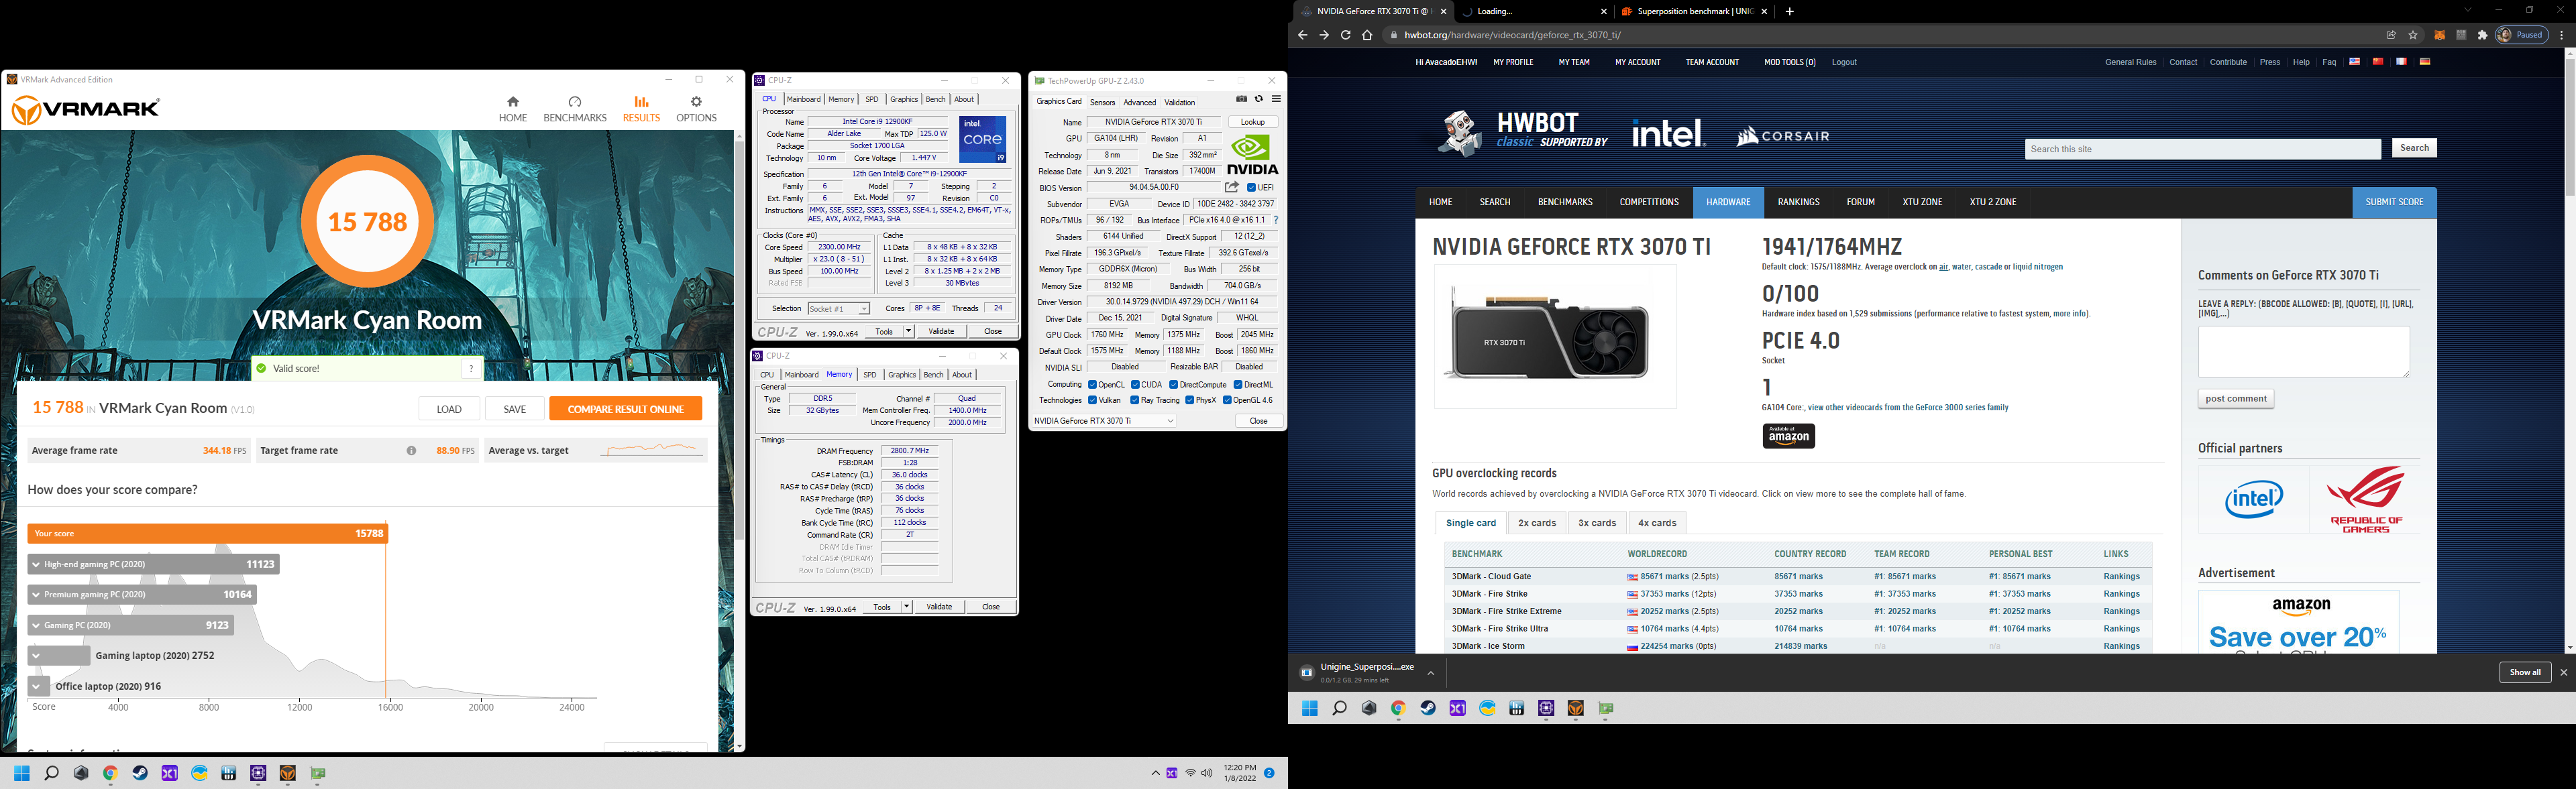Click VRMark SAVE button
The height and width of the screenshot is (789, 2576).
tap(514, 408)
